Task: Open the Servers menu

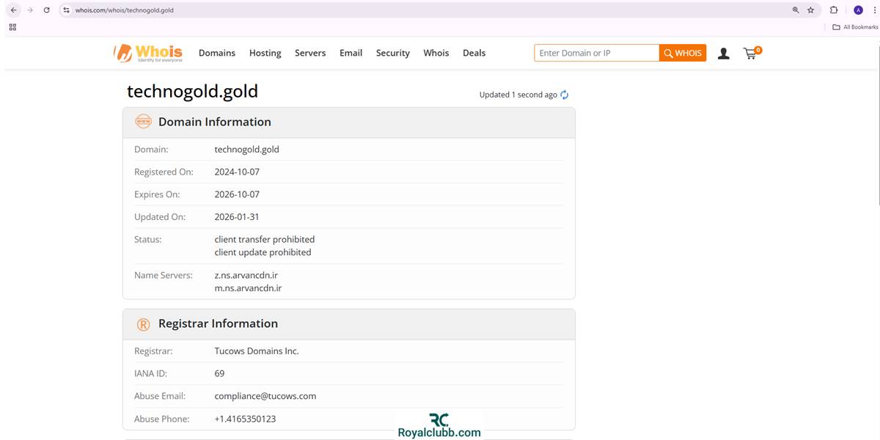Action: (x=310, y=53)
